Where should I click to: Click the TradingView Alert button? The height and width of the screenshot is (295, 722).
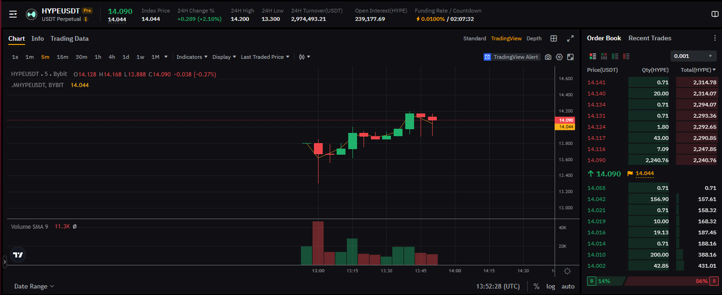click(x=511, y=57)
